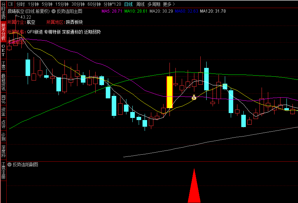Switch to 周线 weekly chart

point(140,4)
